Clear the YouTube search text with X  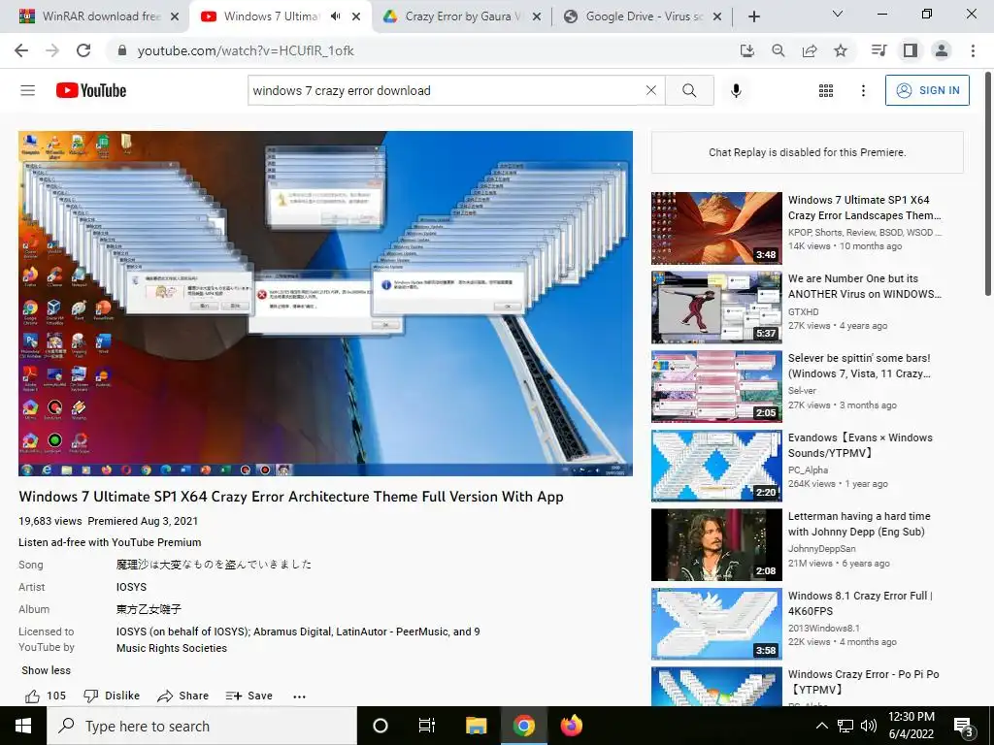click(651, 90)
